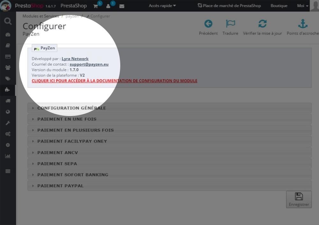Open the Accès rapide dropdown

(x=162, y=6)
